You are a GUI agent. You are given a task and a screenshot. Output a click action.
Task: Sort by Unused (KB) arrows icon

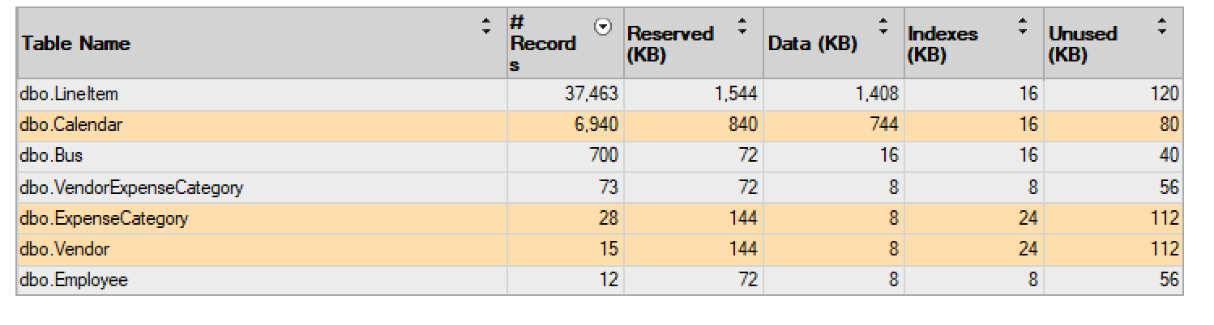(1162, 26)
